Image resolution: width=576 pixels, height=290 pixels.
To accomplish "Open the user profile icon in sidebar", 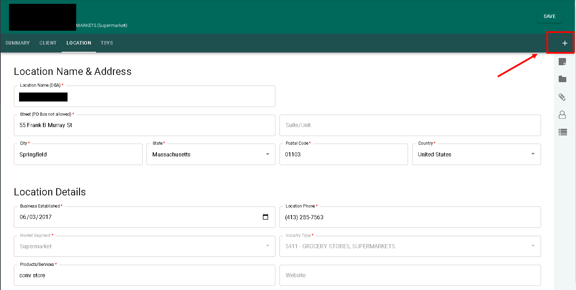I will pyautogui.click(x=562, y=115).
